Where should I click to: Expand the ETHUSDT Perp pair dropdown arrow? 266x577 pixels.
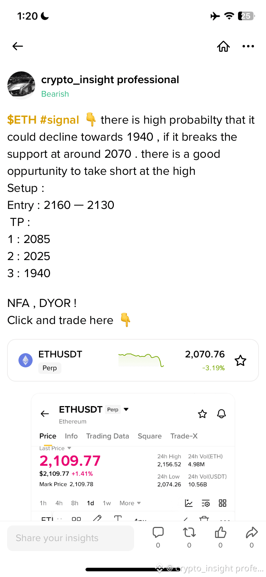click(126, 409)
